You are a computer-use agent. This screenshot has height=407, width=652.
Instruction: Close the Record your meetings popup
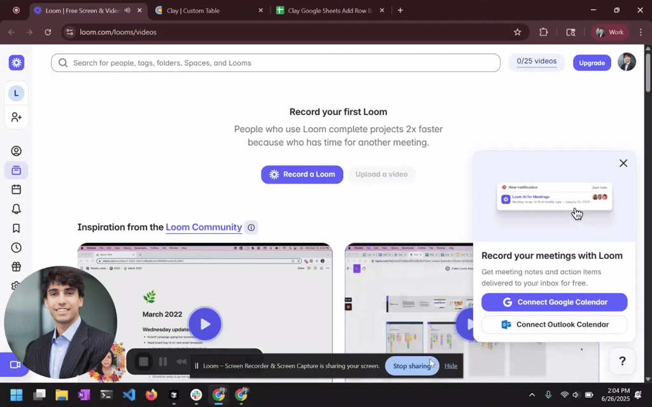click(x=623, y=163)
